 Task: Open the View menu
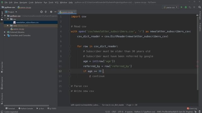pos(16,3)
